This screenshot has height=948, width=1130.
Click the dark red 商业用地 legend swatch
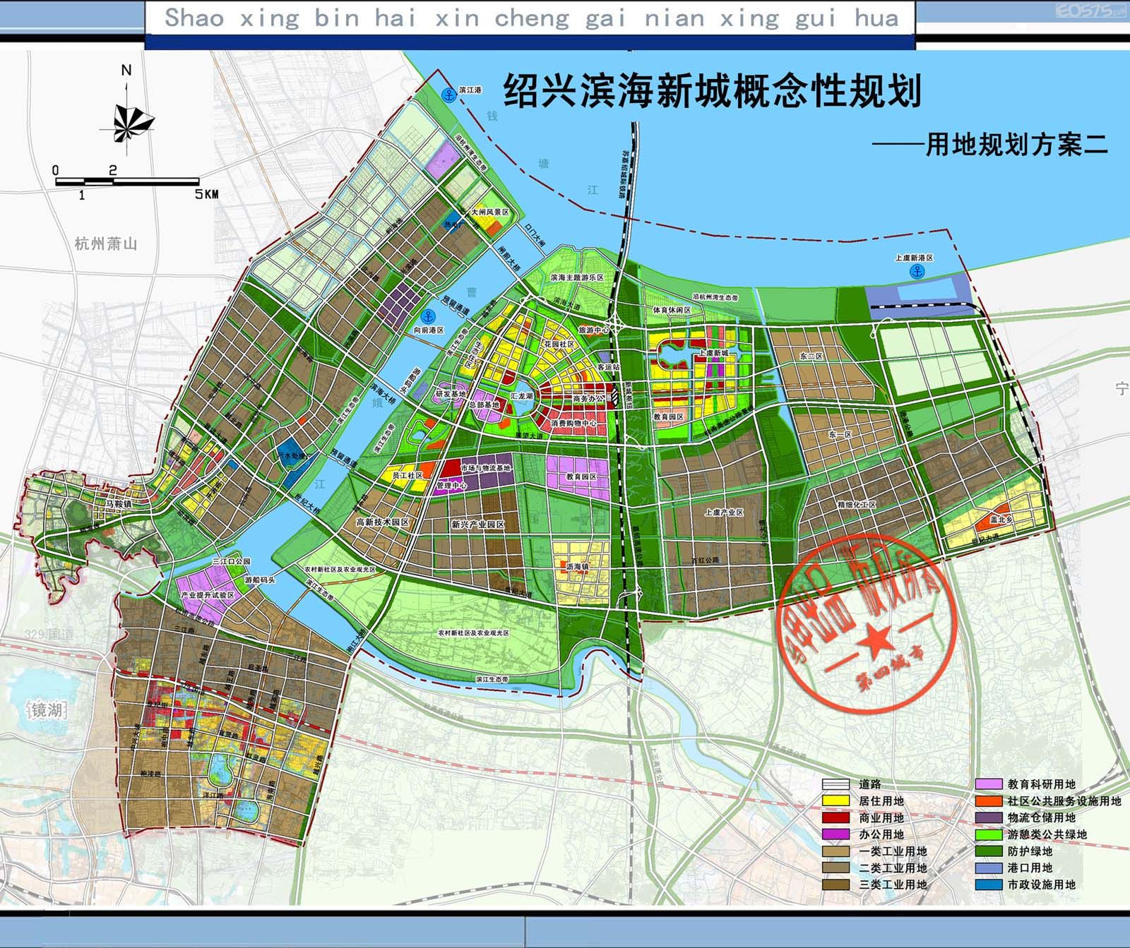coord(836,817)
